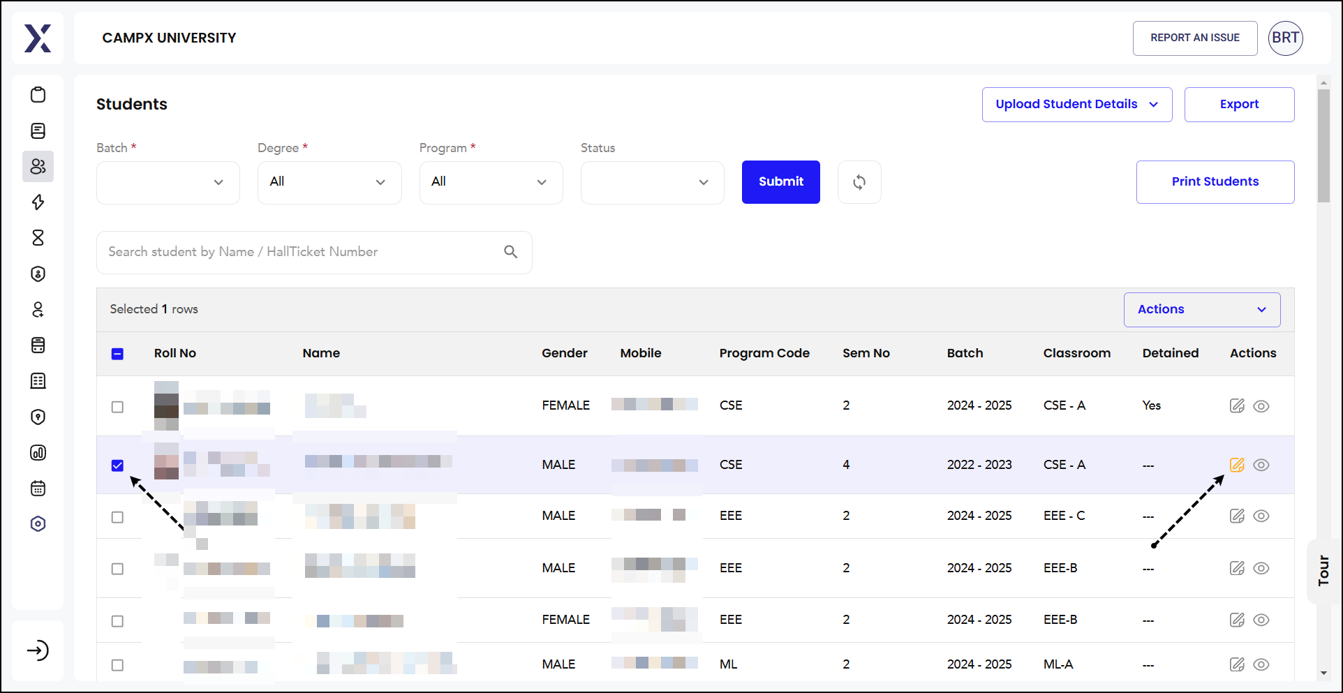View details eye icon for MALE EEE-B row
Image resolution: width=1343 pixels, height=693 pixels.
1261,568
